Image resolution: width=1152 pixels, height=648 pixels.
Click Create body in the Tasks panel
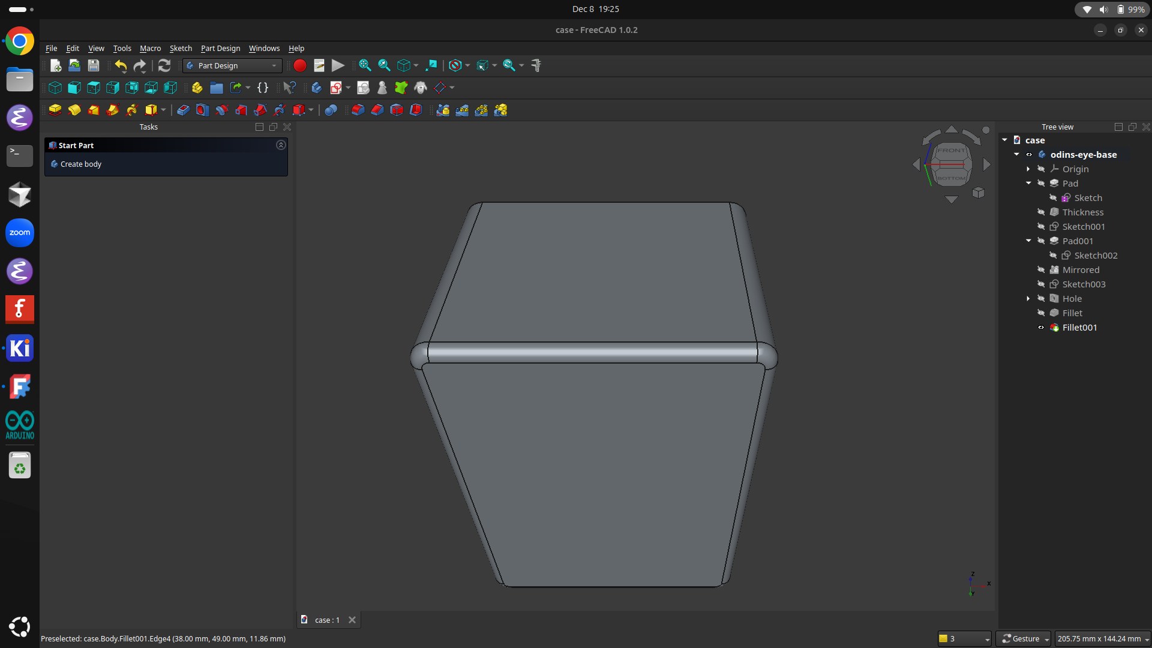tap(80, 164)
